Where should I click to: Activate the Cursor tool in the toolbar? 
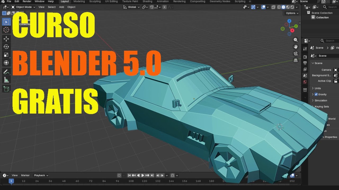point(6,30)
